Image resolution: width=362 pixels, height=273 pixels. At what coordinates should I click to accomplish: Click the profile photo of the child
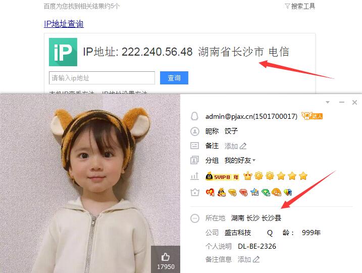pyautogui.click(x=90, y=184)
